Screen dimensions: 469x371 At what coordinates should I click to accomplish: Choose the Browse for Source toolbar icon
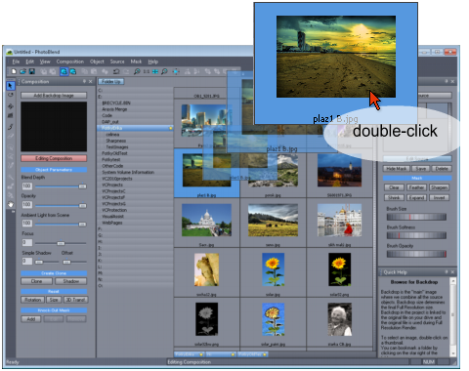pyautogui.click(x=73, y=71)
